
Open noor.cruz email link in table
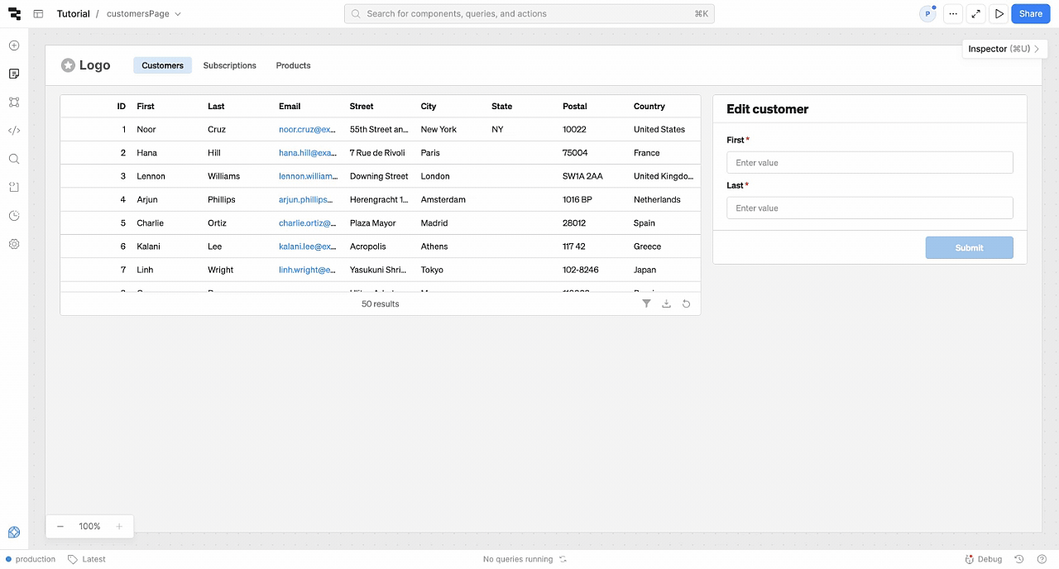click(x=307, y=130)
